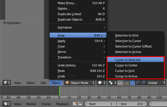
Task: Toggle the preview range clock icon
Action: (x=75, y=104)
